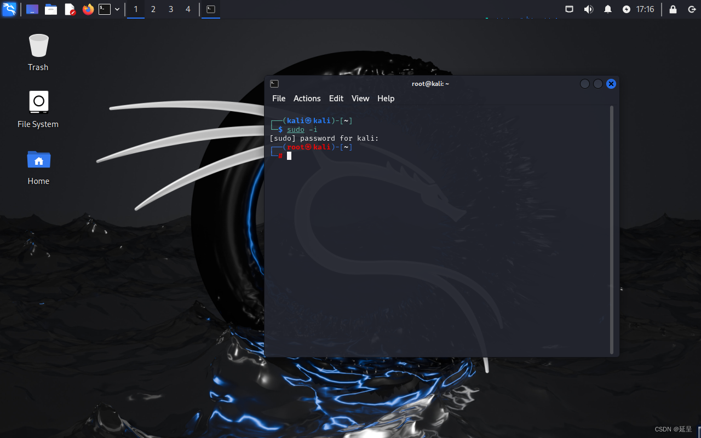Open the terminal File menu
This screenshot has height=438, width=701.
279,99
